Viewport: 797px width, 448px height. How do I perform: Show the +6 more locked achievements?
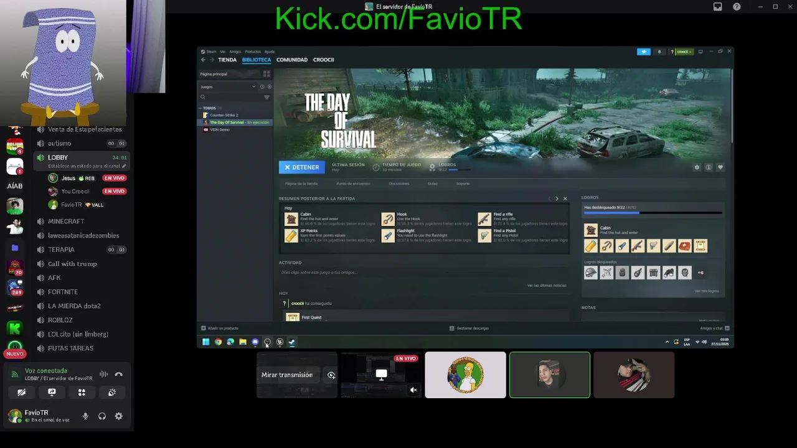(x=700, y=273)
